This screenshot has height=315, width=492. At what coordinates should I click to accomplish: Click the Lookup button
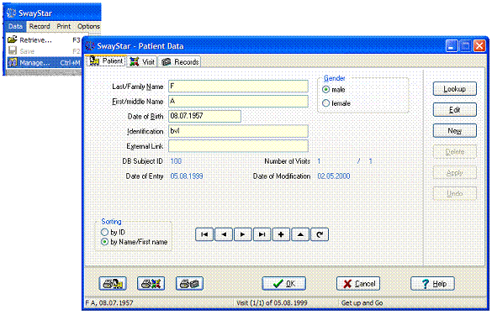(455, 89)
